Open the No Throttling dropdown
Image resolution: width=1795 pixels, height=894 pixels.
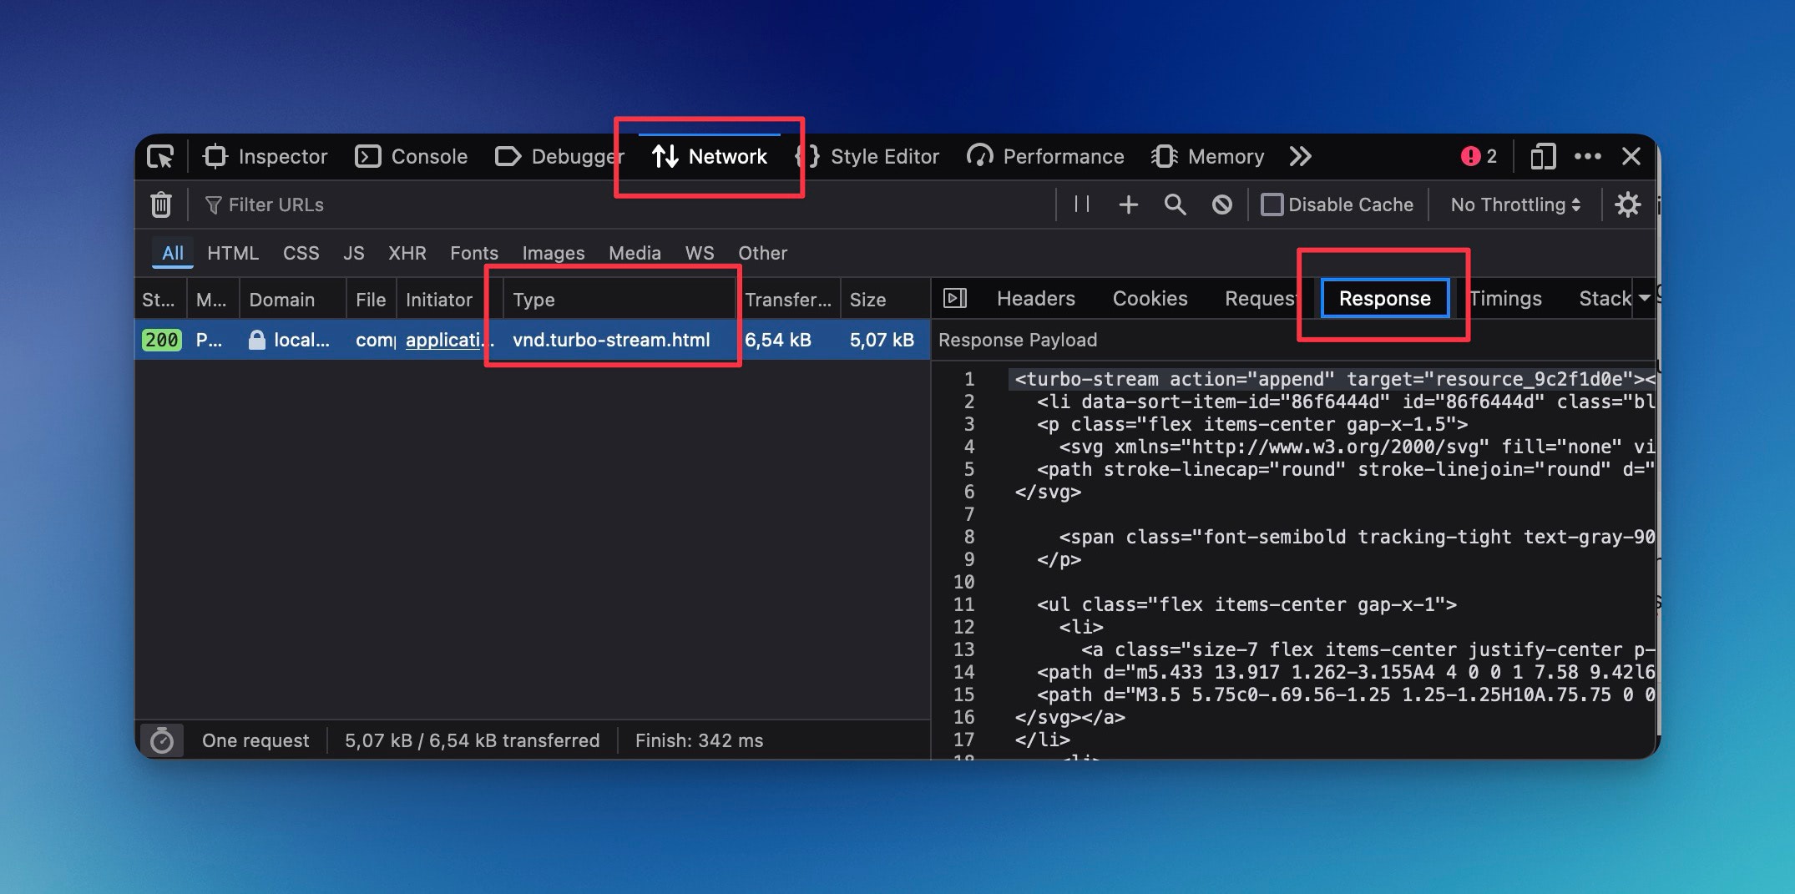click(x=1514, y=205)
